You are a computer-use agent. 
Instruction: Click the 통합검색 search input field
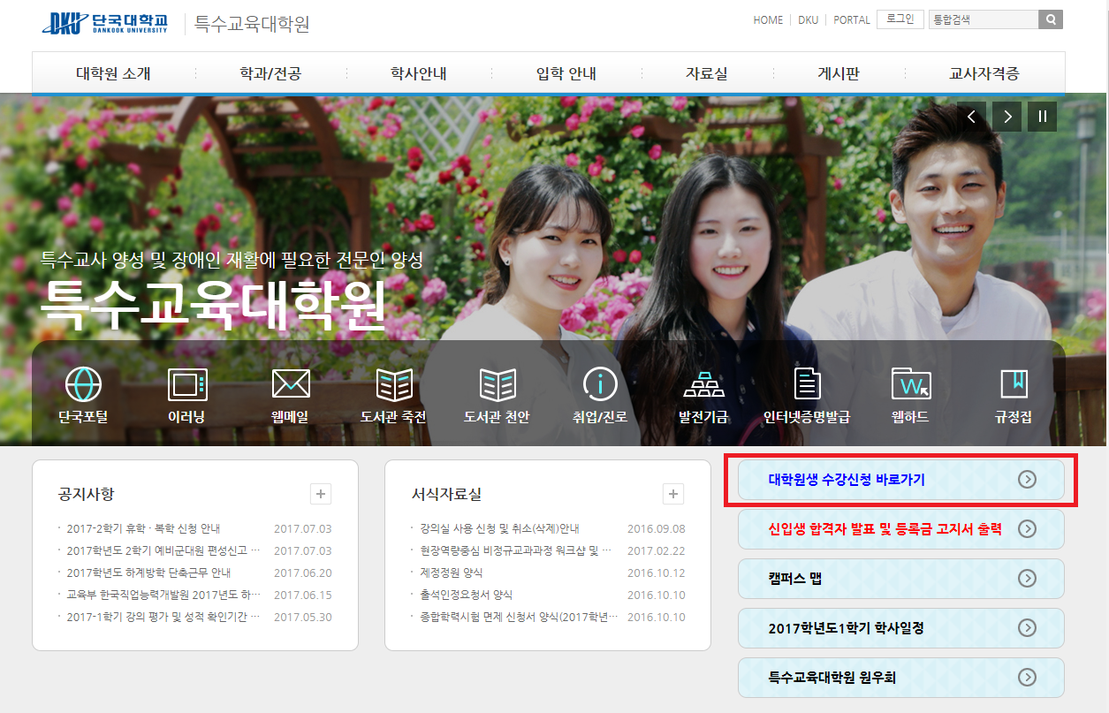983,19
